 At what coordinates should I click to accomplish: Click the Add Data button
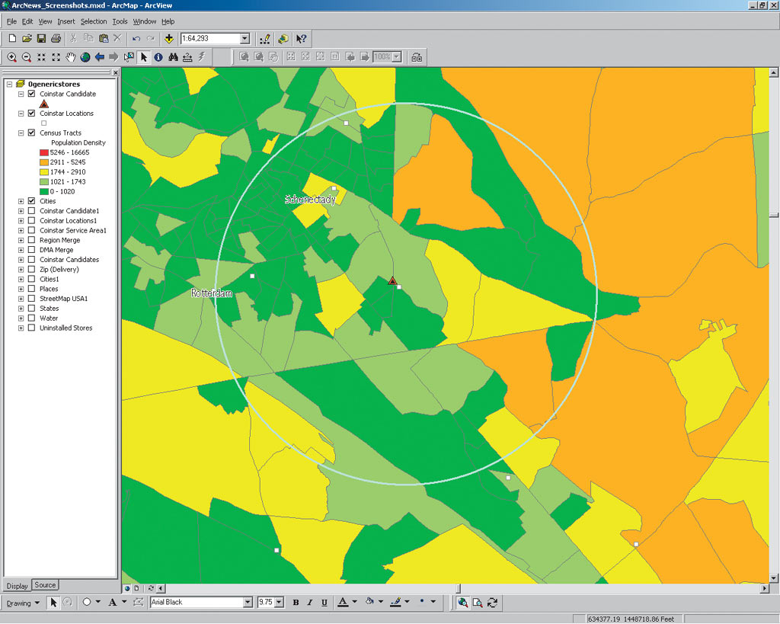point(168,38)
